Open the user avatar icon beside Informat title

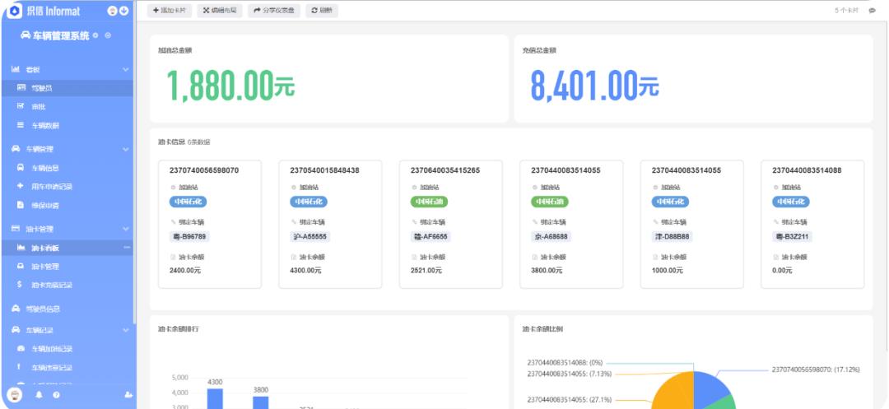(112, 11)
